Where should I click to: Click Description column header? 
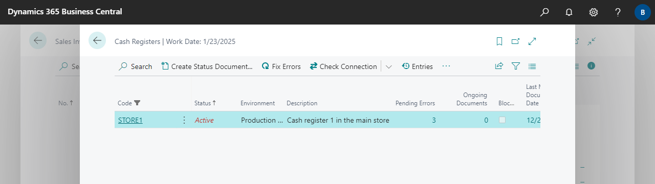(302, 103)
